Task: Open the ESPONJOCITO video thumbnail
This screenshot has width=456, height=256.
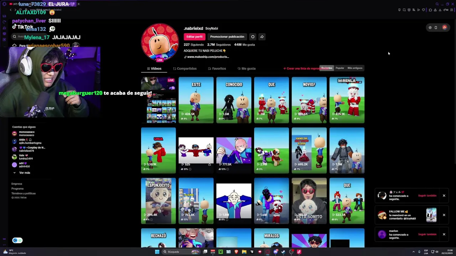Action: [x=159, y=201]
